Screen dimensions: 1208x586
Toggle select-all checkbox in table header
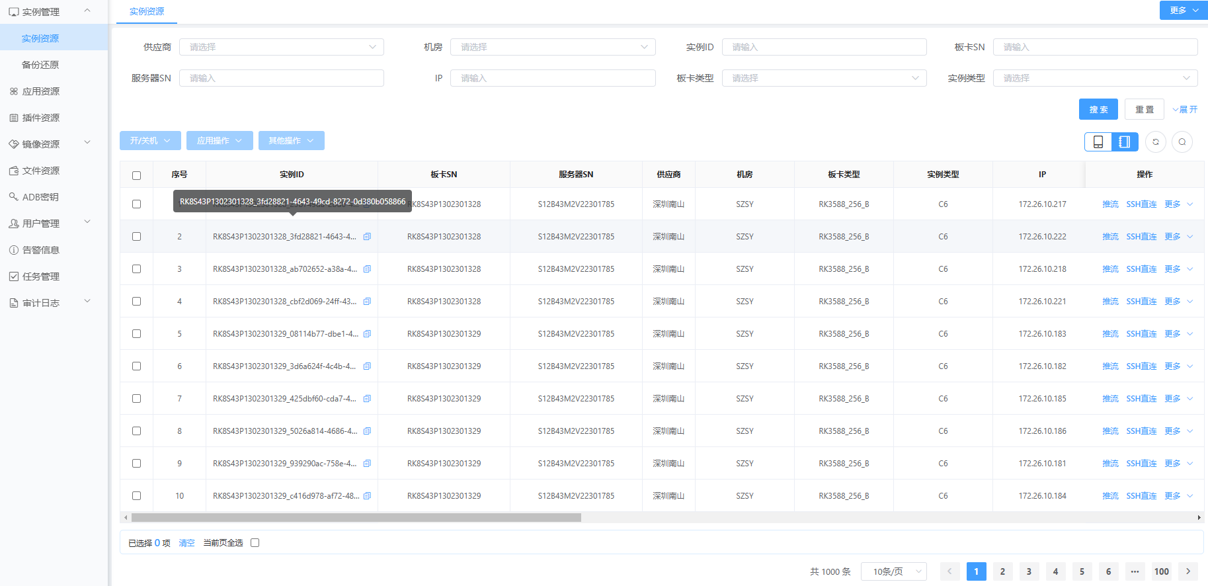pos(136,175)
